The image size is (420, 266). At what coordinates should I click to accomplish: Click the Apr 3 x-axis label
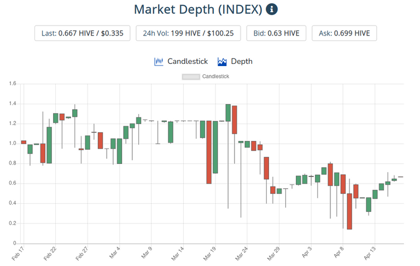coord(307,253)
